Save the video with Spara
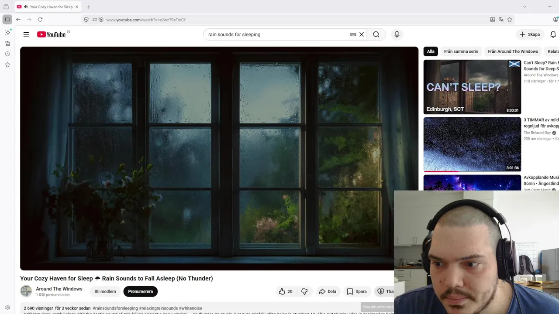559x314 pixels. pyautogui.click(x=357, y=291)
